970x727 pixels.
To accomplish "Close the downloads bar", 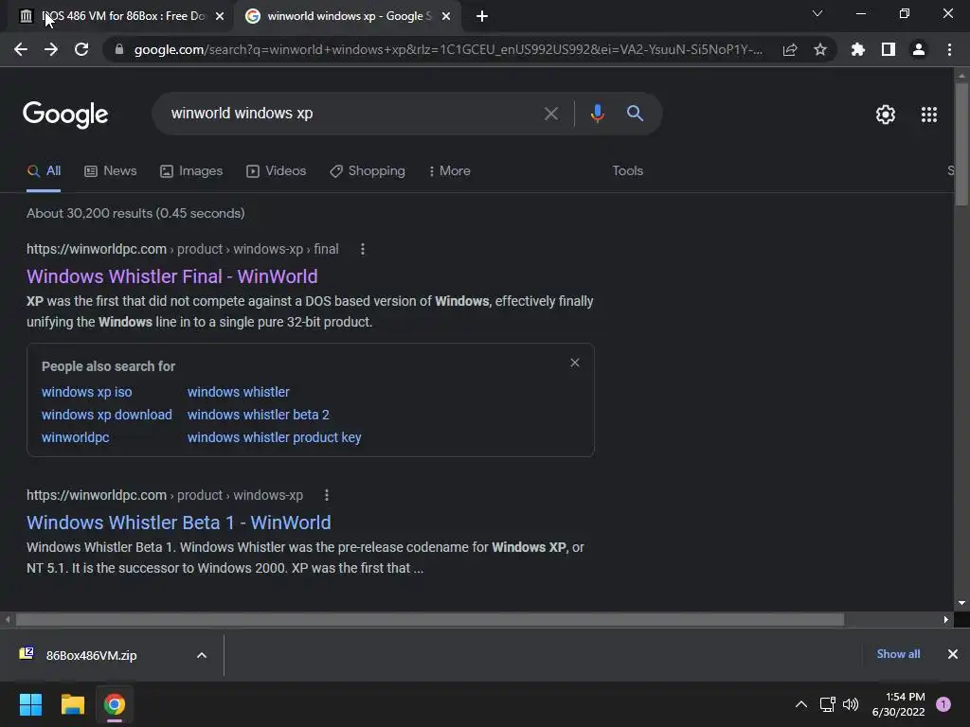I will pos(953,654).
